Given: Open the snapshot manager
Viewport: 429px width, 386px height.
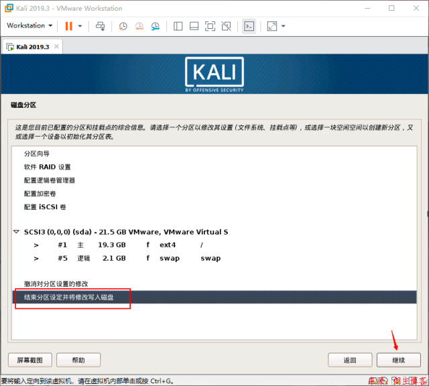Looking at the screenshot, I should 155,26.
